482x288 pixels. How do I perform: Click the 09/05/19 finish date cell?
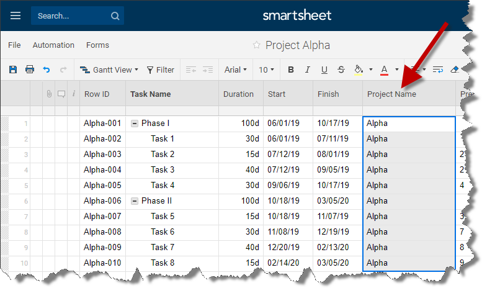338,170
